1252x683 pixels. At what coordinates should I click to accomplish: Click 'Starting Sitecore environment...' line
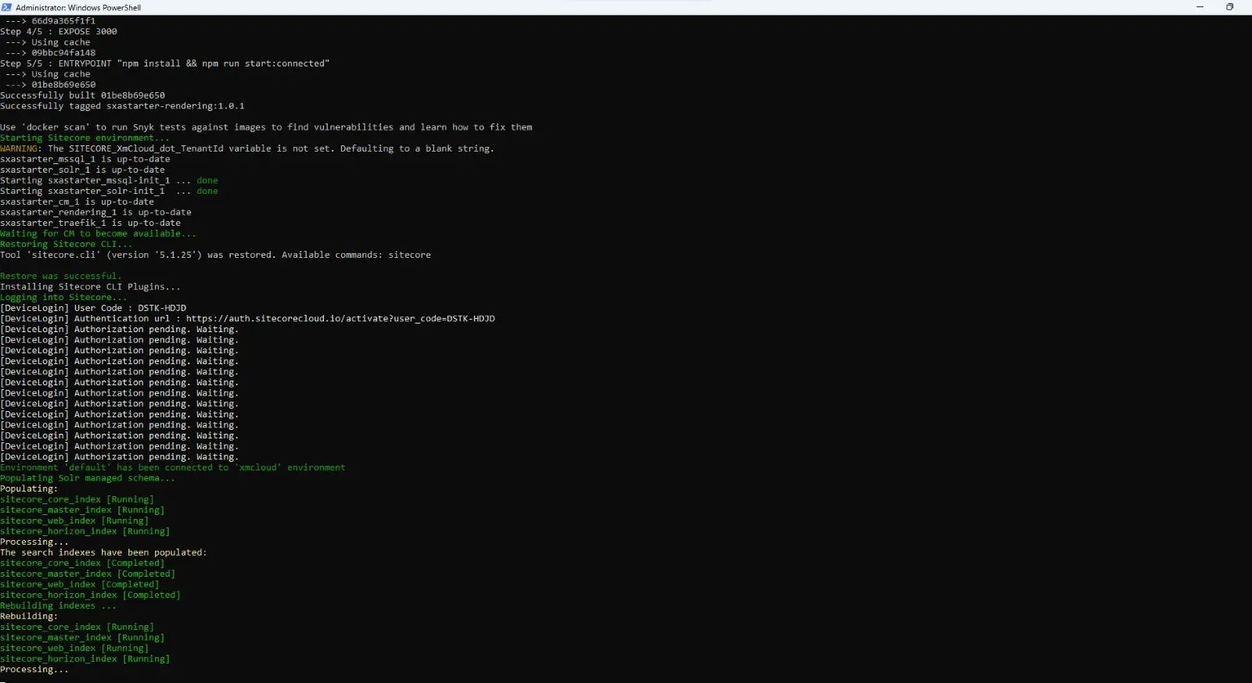click(x=85, y=138)
